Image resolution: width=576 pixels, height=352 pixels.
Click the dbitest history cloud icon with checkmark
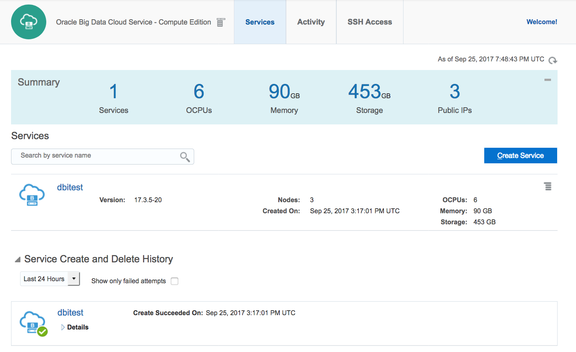[33, 323]
